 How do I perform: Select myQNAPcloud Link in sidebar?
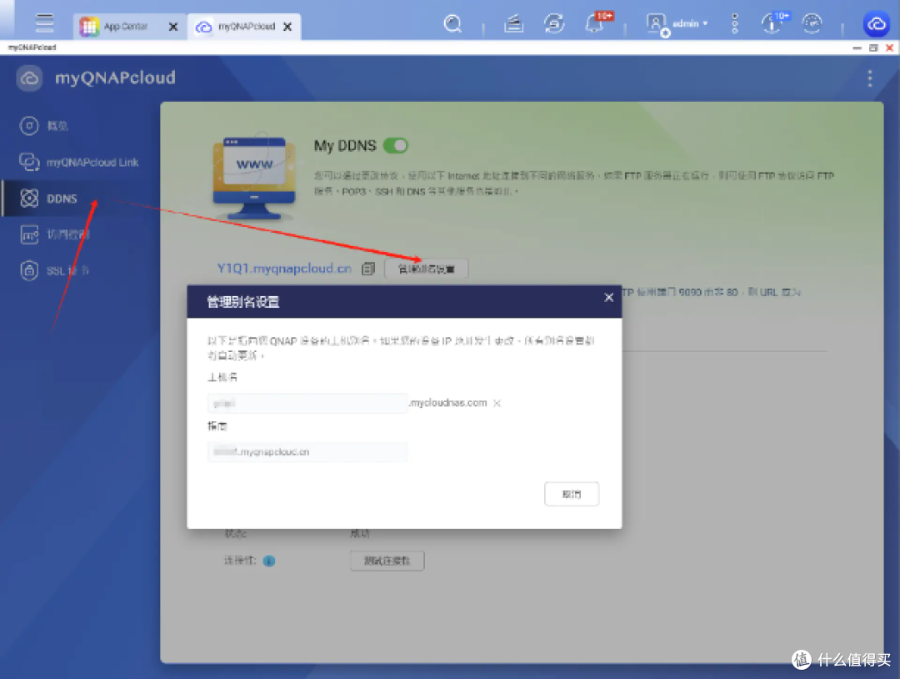pyautogui.click(x=79, y=162)
